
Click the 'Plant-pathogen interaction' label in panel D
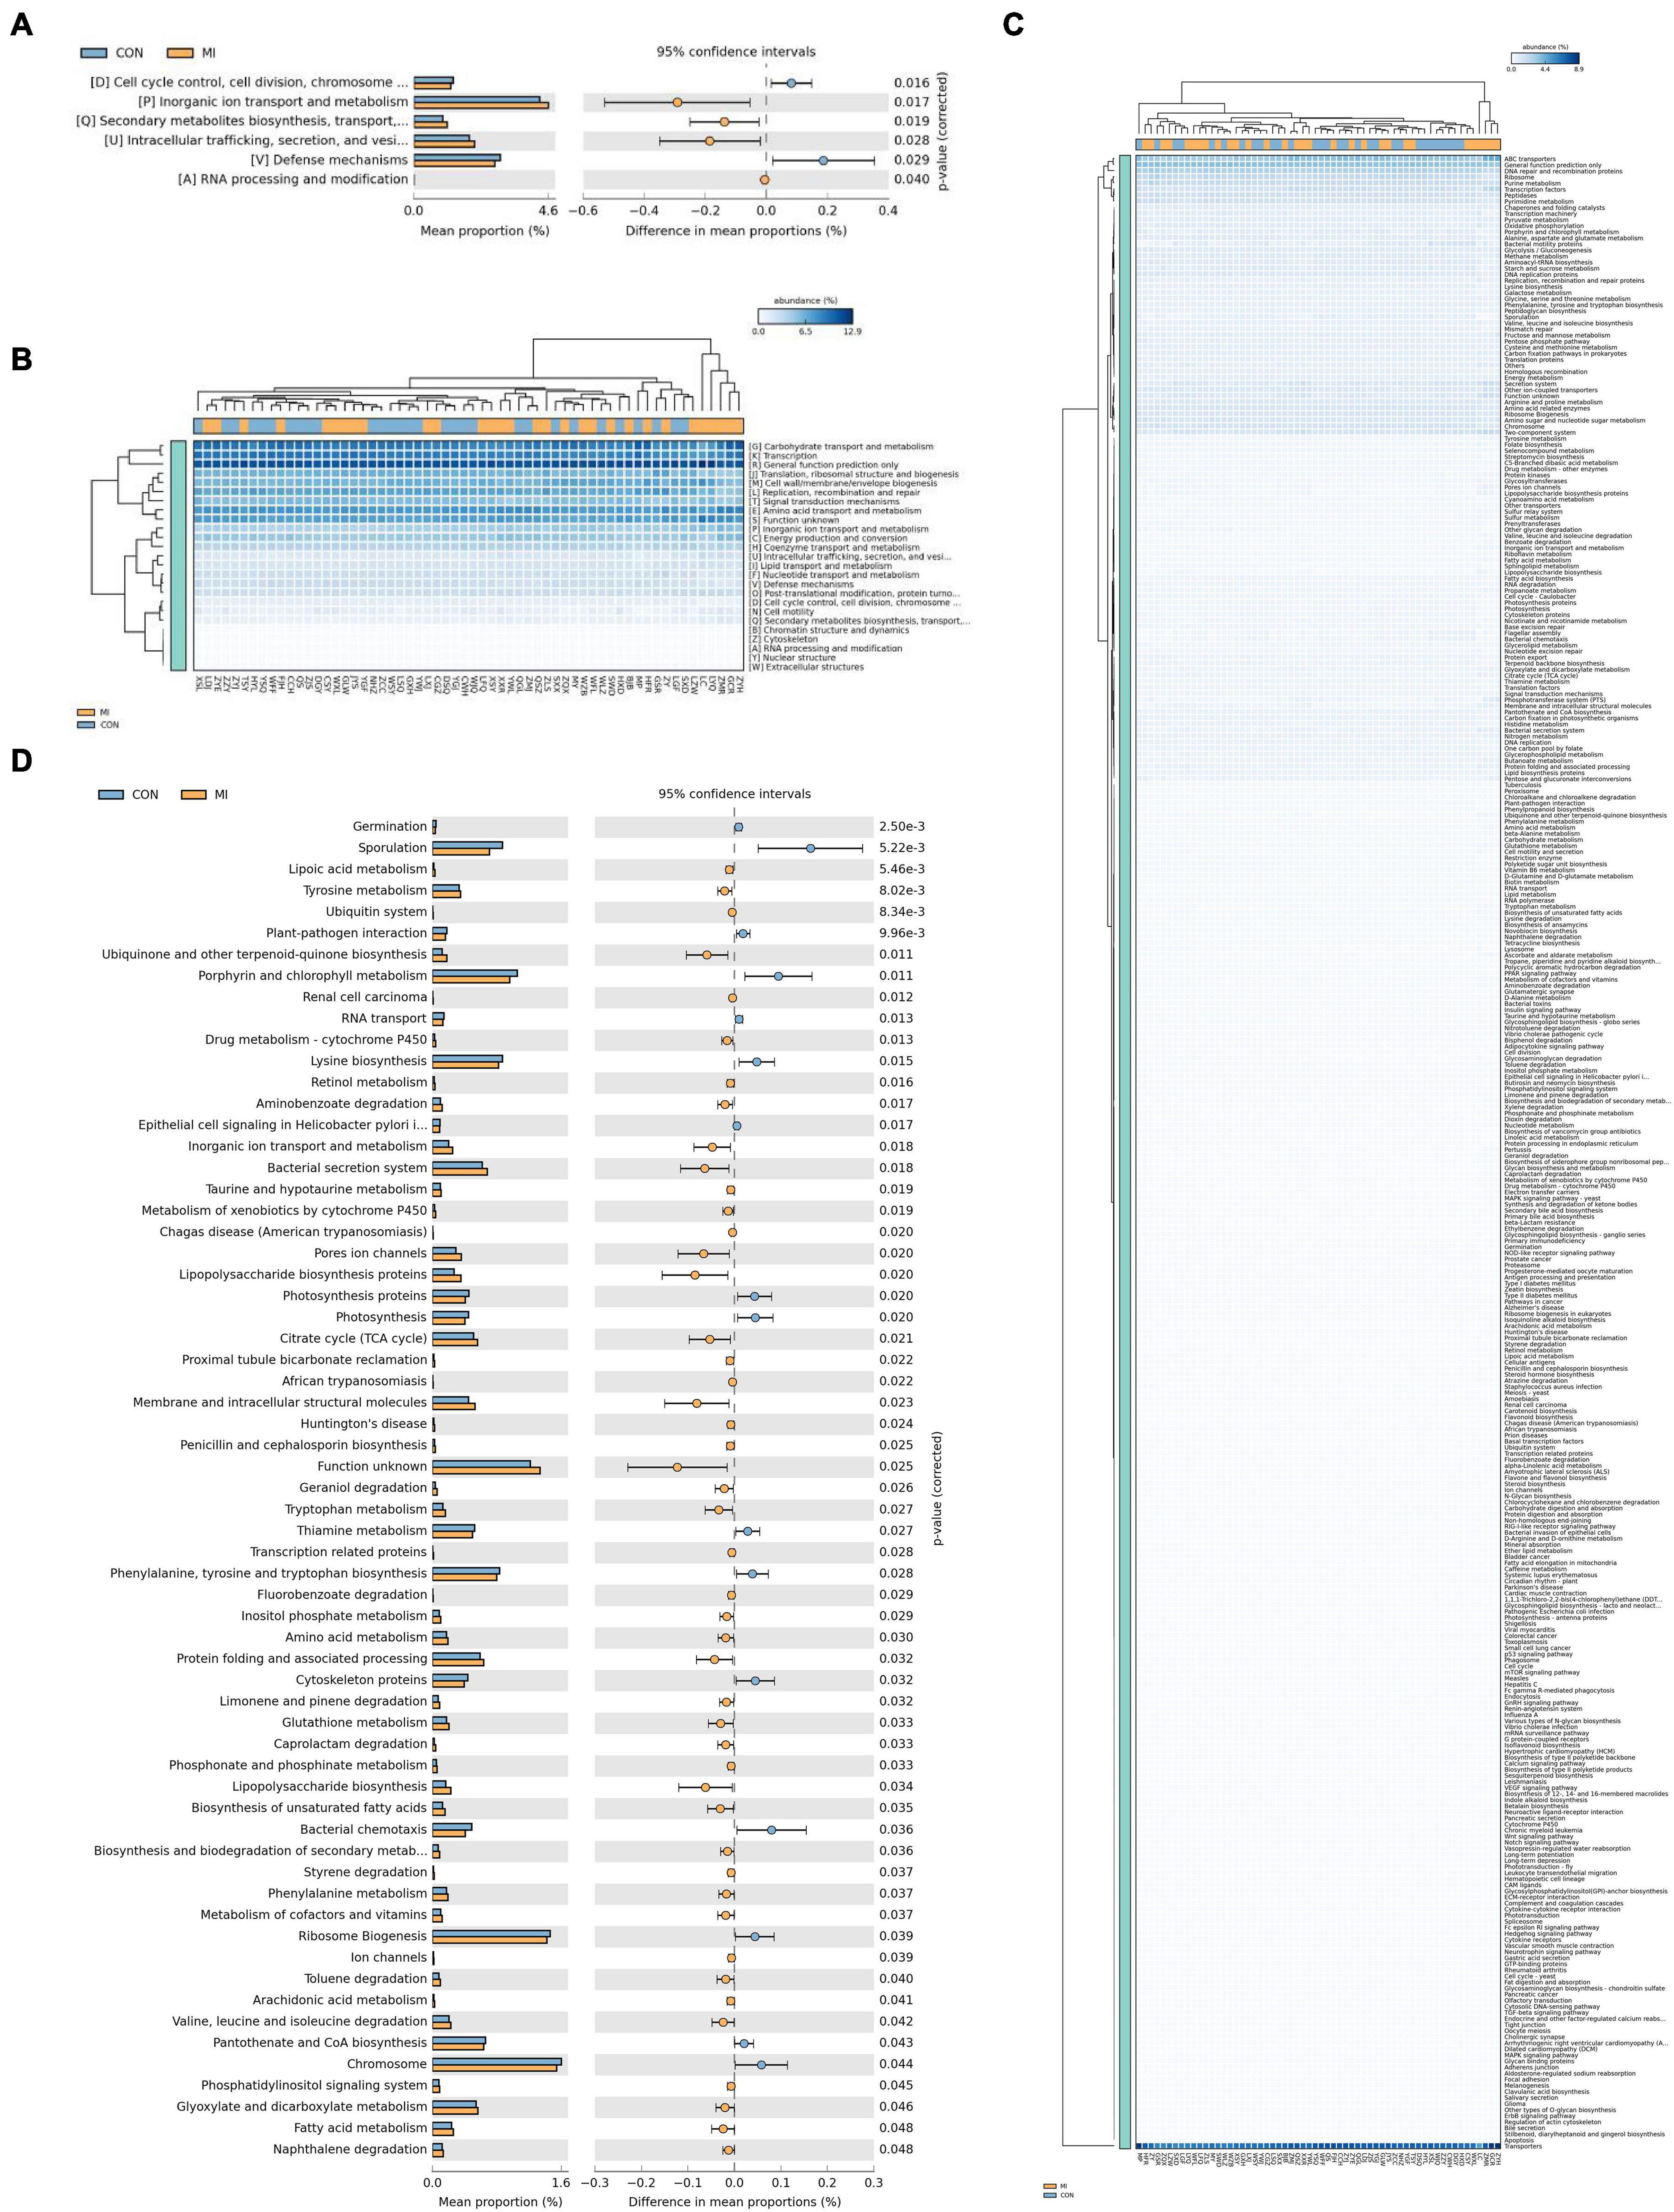pyautogui.click(x=346, y=933)
